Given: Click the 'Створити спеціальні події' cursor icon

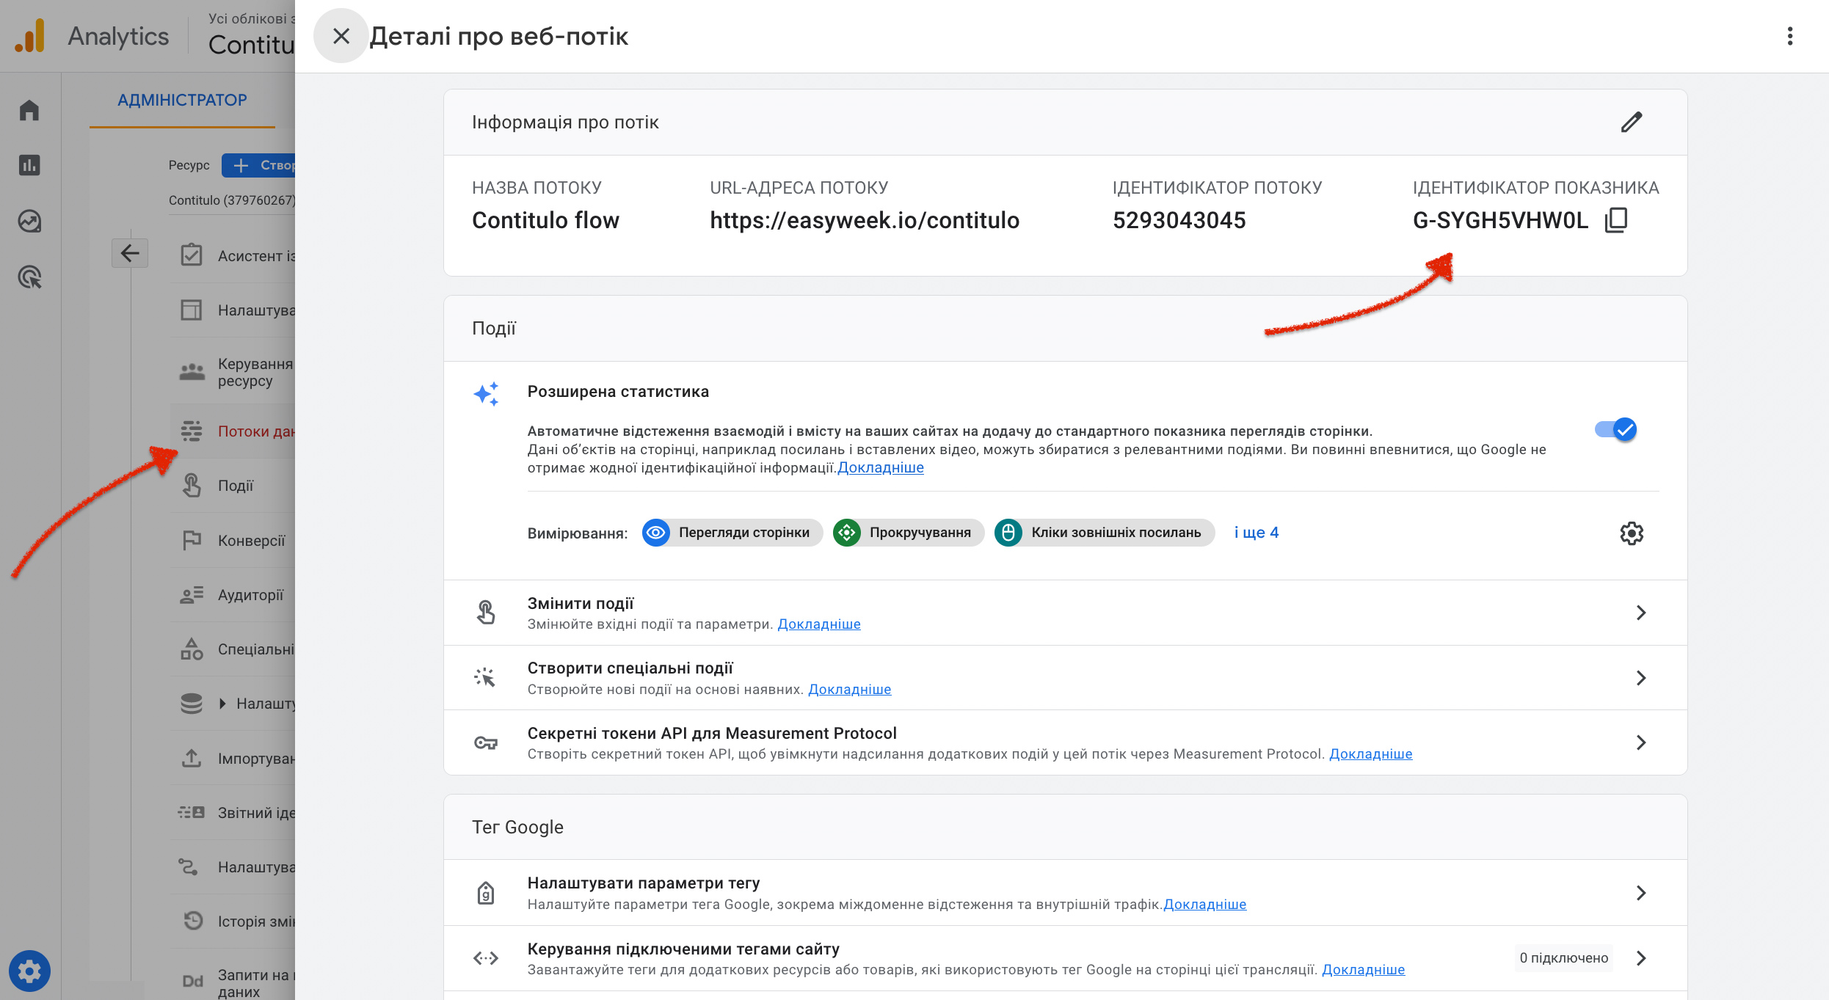Looking at the screenshot, I should pos(485,677).
